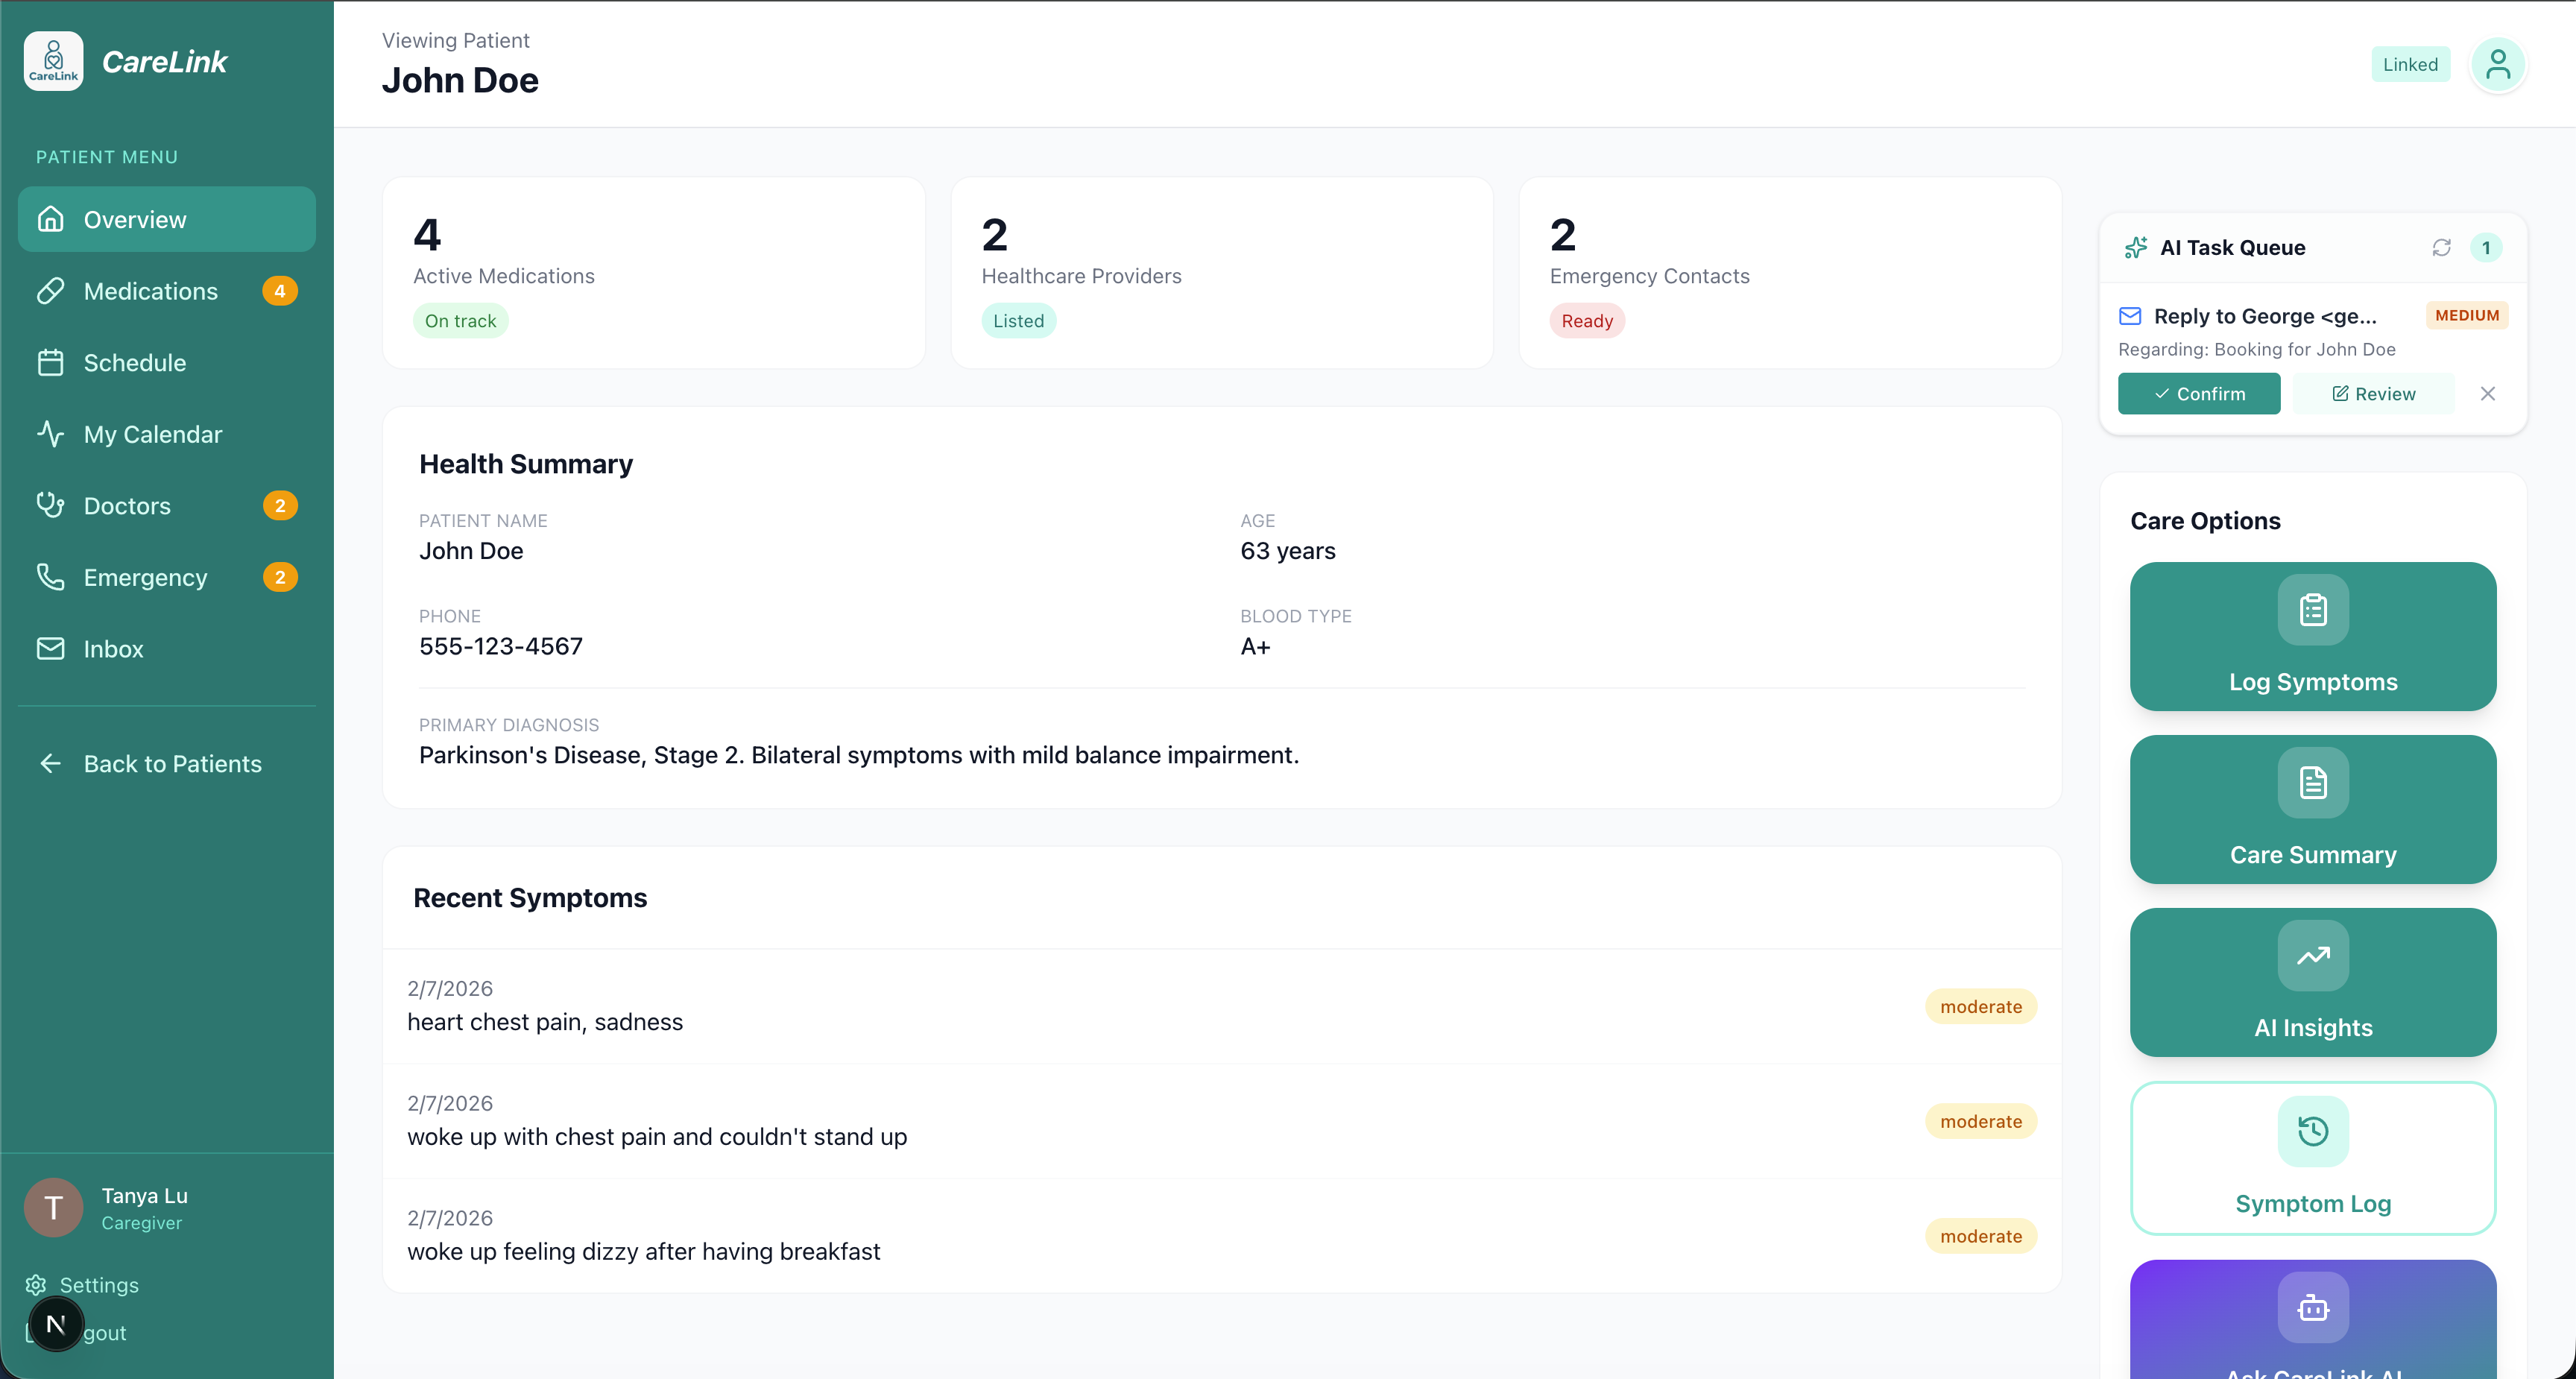2576x1379 pixels.
Task: Refresh the AI Task Queue
Action: tap(2441, 247)
